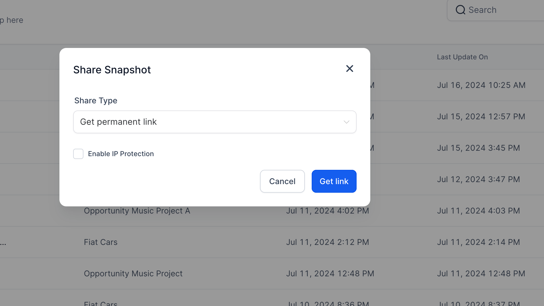Click the Enable IP Protection label
The height and width of the screenshot is (306, 544).
(x=121, y=154)
